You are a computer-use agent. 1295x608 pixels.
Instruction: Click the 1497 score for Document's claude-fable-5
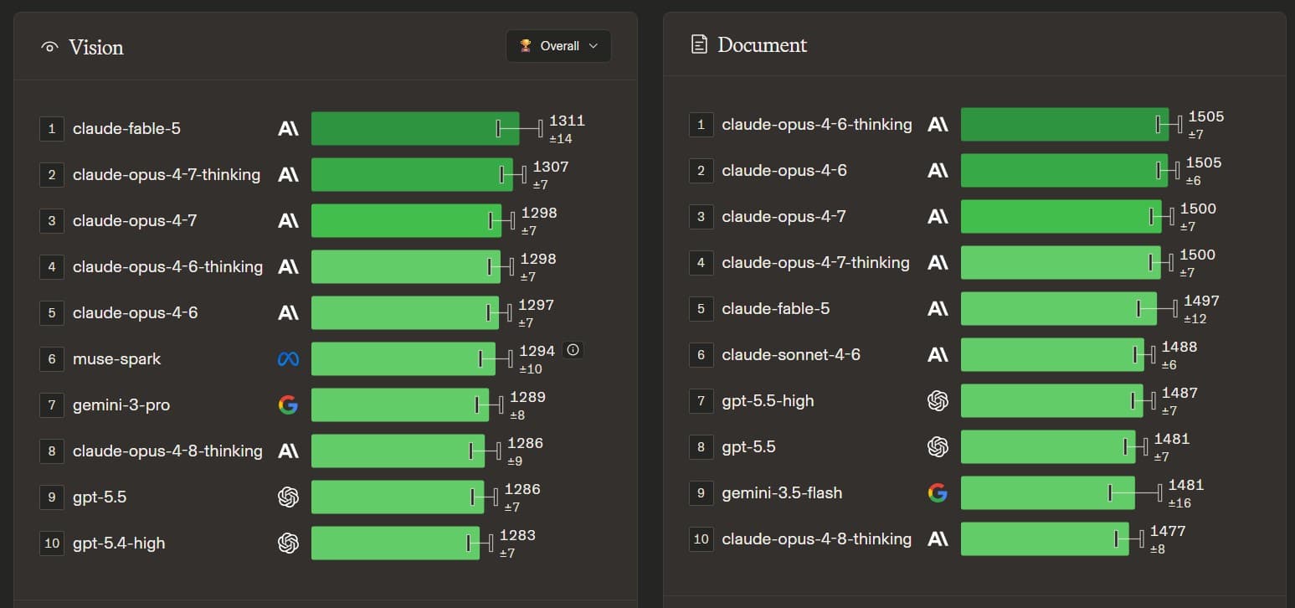pyautogui.click(x=1201, y=301)
